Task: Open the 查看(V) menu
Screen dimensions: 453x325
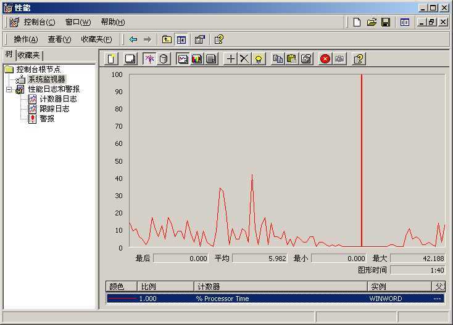Action: [59, 39]
